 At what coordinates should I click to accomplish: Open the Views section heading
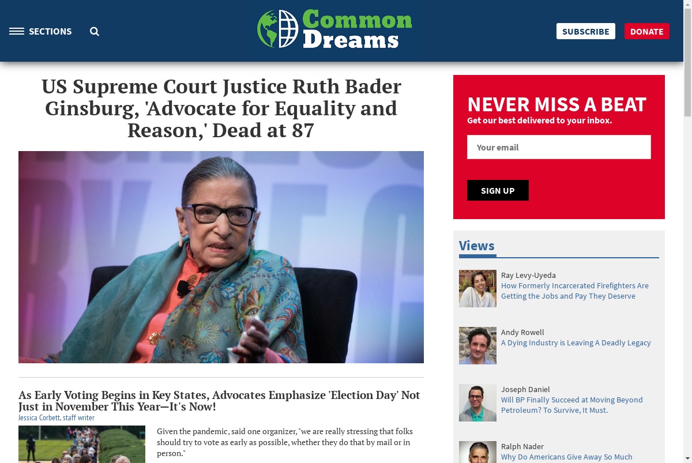[x=476, y=246]
